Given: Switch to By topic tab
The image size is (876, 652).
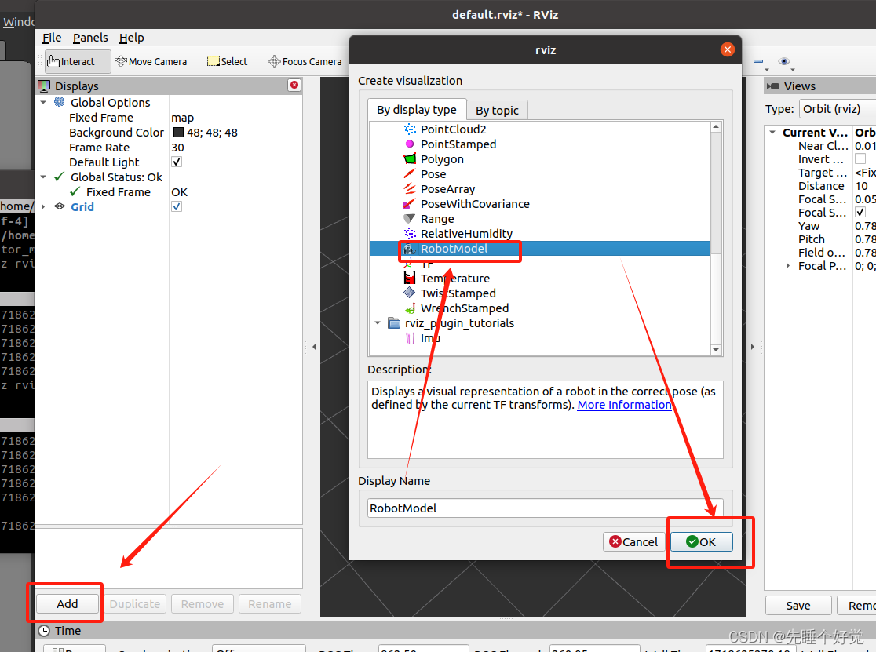Looking at the screenshot, I should pyautogui.click(x=497, y=111).
